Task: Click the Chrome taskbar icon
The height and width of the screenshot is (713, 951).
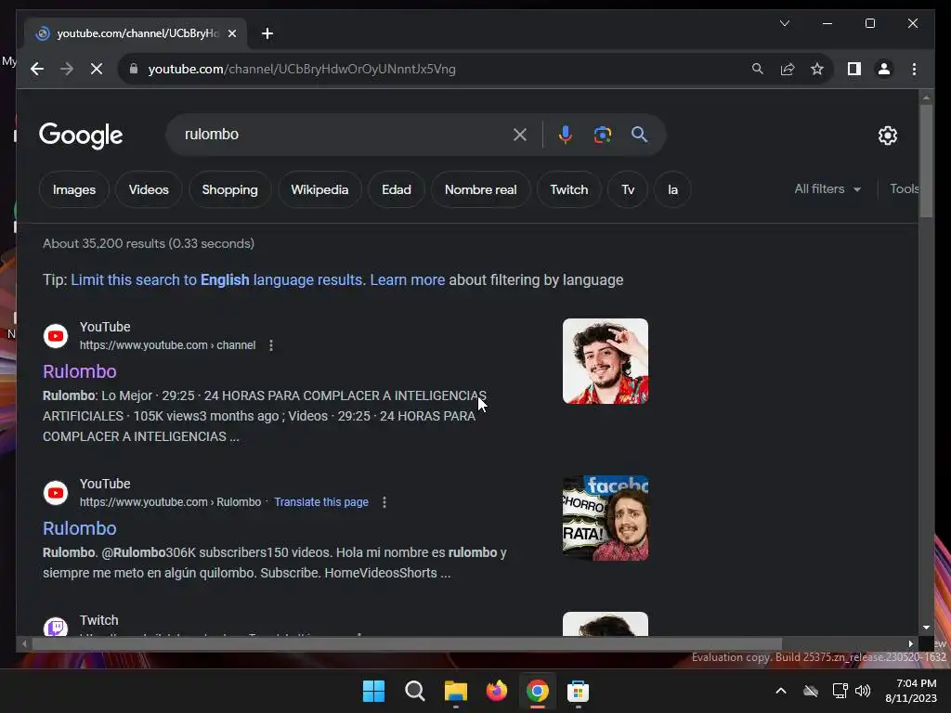Action: point(538,691)
